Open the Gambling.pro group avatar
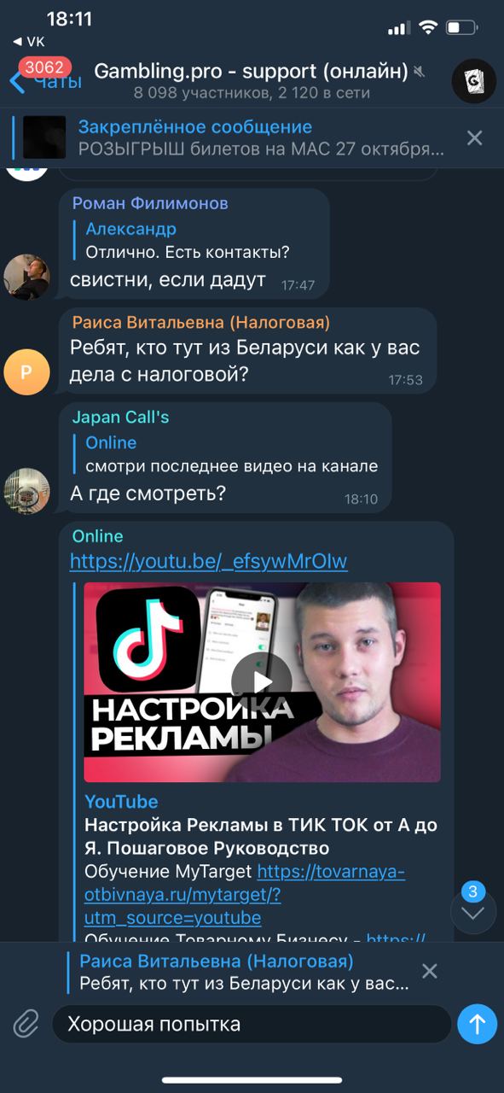The height and width of the screenshot is (1093, 504). click(473, 81)
